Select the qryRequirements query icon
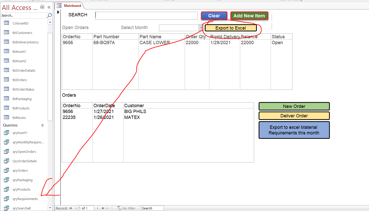The image size is (369, 211). (7, 199)
